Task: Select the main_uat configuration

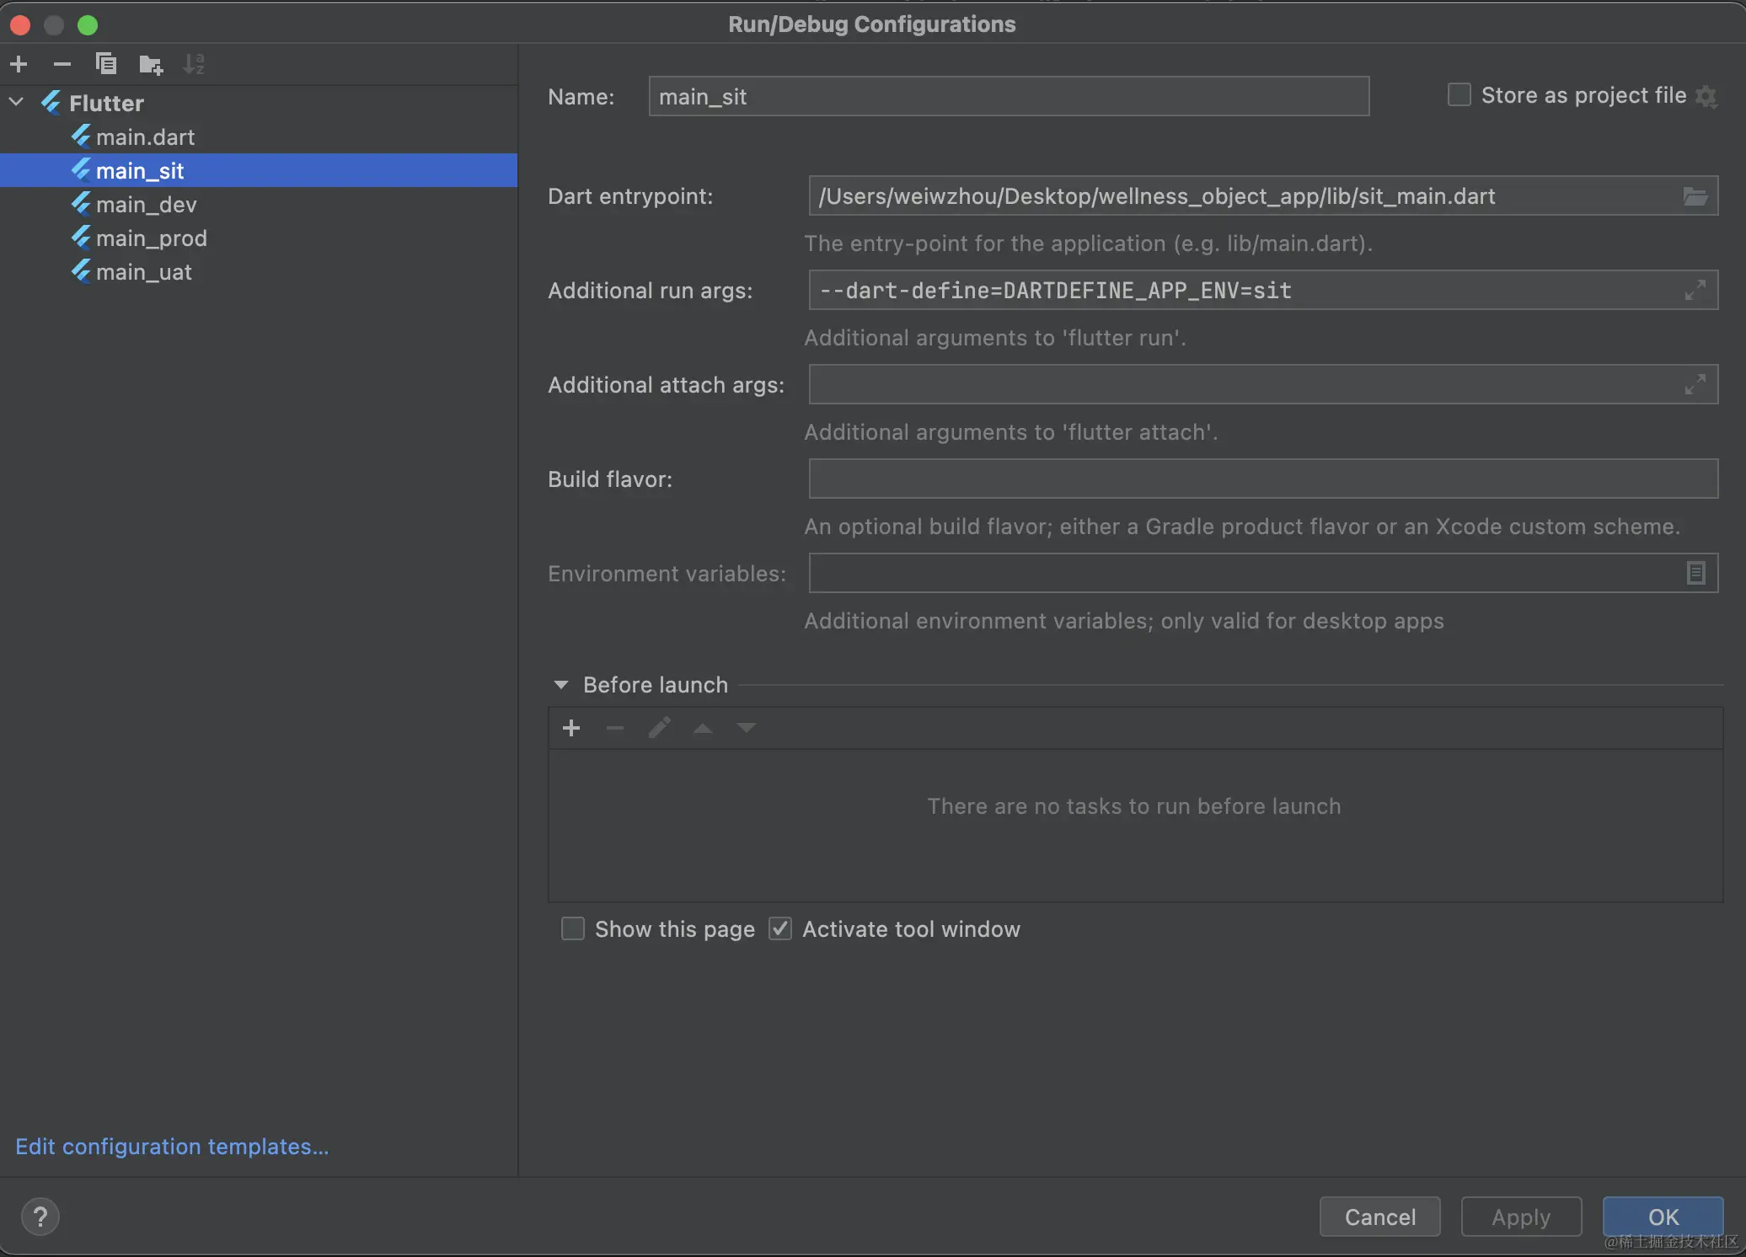Action: pyautogui.click(x=143, y=272)
